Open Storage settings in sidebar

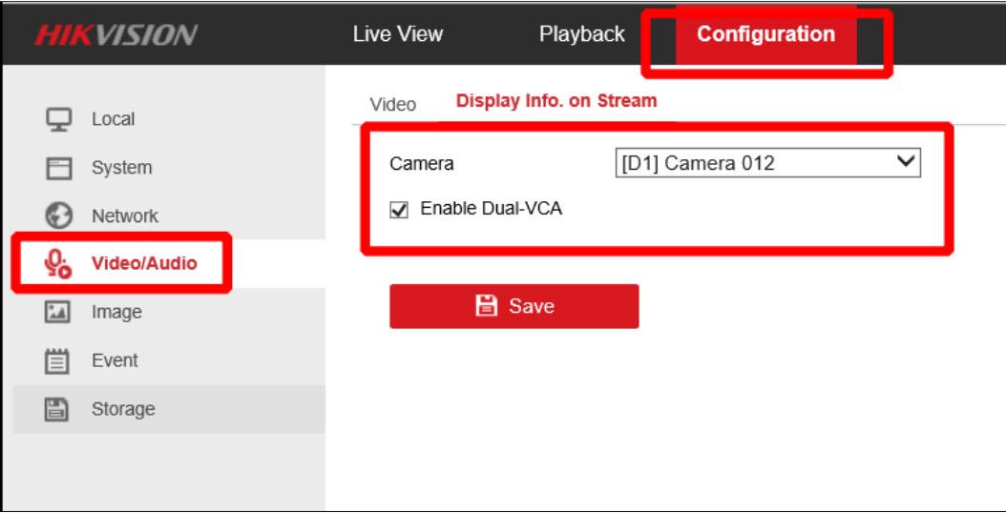click(122, 410)
